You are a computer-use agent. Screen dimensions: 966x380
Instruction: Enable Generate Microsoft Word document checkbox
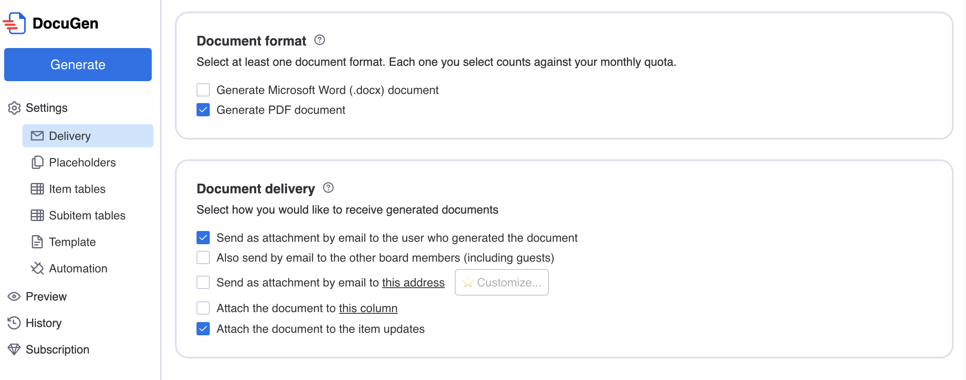[x=203, y=90]
